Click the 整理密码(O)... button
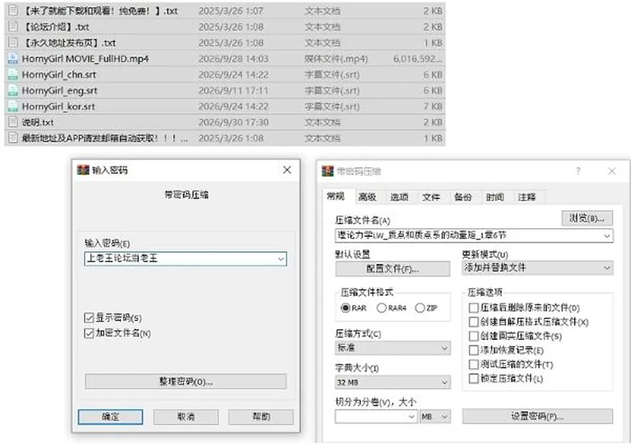 (186, 381)
